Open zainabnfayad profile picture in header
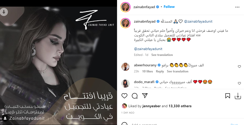244x125 pixels. [x=125, y=7]
